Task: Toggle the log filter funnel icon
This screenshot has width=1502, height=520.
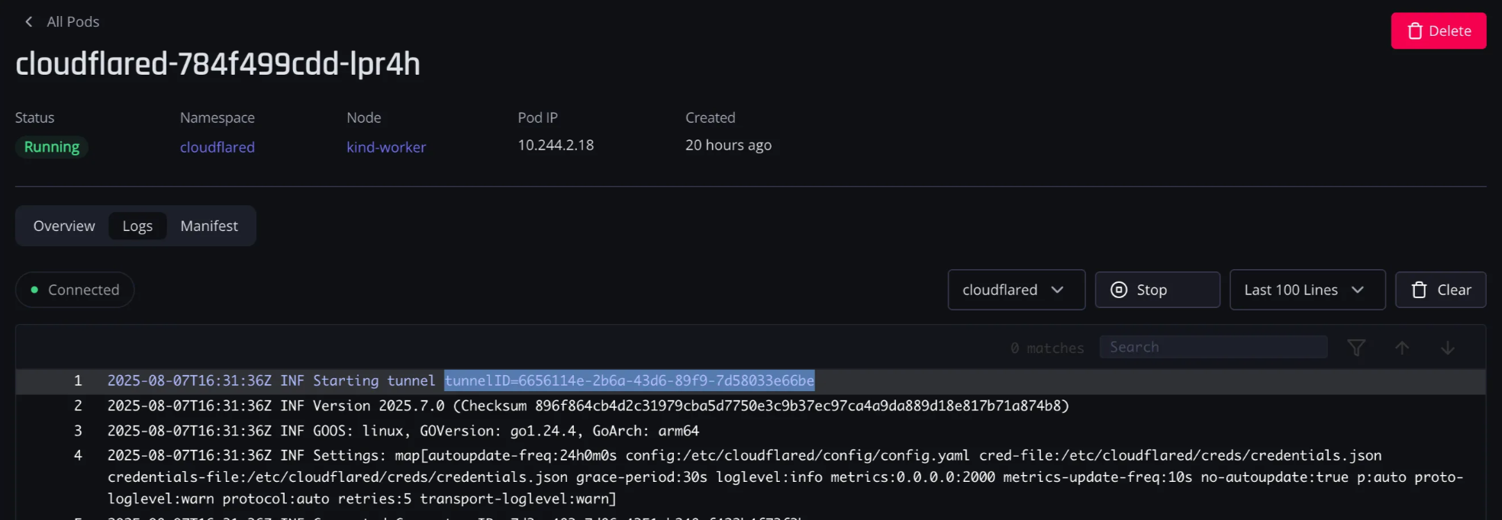Action: [1356, 348]
